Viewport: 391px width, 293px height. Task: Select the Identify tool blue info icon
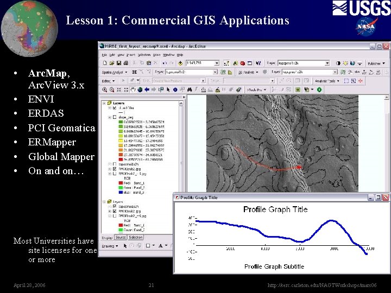(x=175, y=90)
